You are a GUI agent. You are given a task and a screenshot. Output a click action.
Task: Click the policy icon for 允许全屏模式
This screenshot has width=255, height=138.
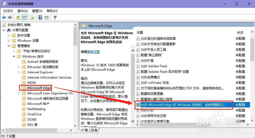point(138,77)
